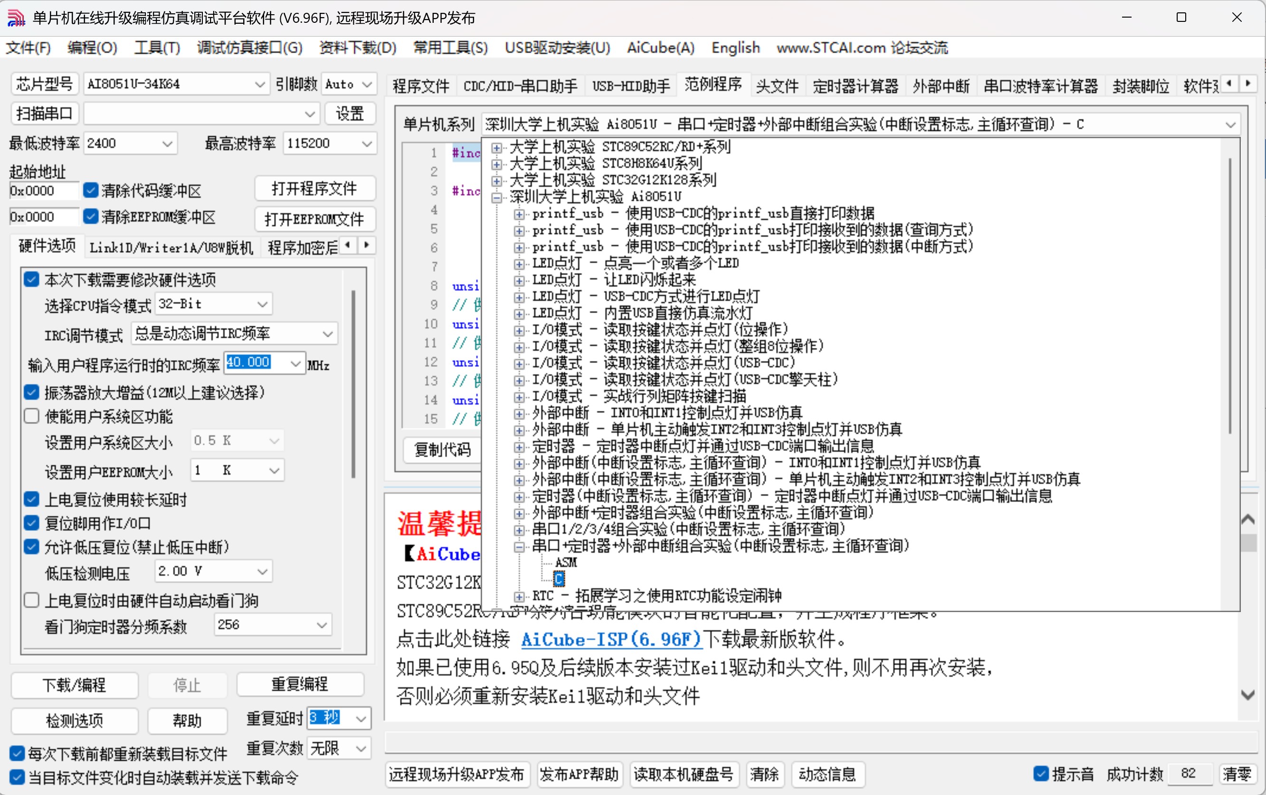Image resolution: width=1266 pixels, height=795 pixels.
Task: Click the 读取本机硬盘号 button
Action: pyautogui.click(x=683, y=774)
